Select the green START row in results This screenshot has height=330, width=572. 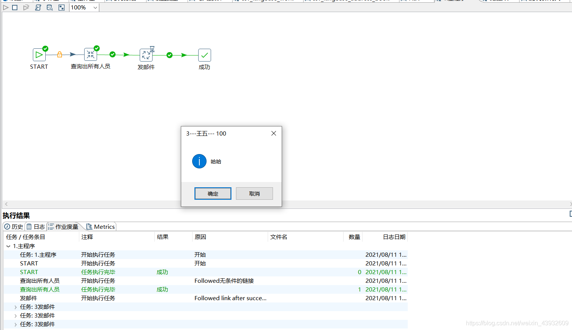[x=206, y=272]
